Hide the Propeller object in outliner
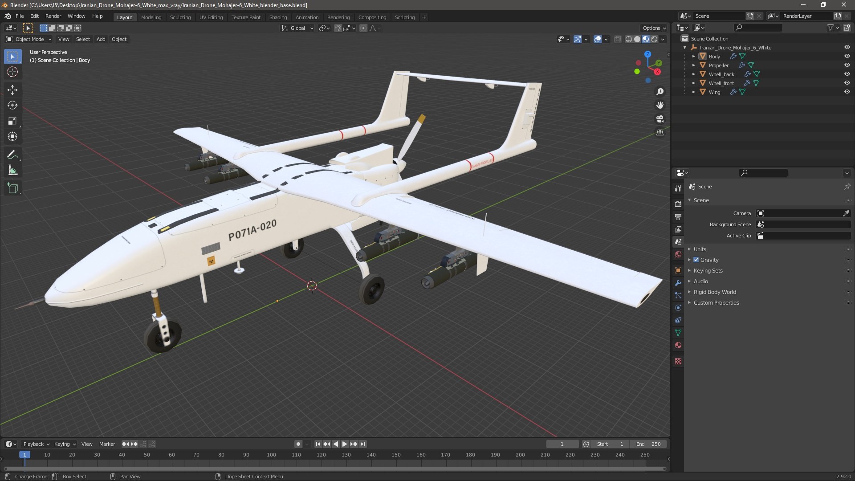The image size is (855, 481). [x=847, y=65]
